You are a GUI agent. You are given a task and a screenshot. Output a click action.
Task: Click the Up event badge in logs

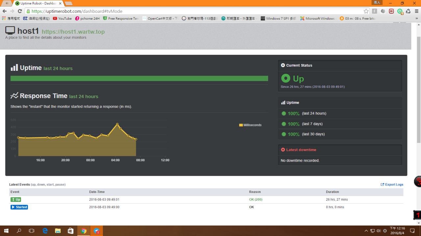coord(15,199)
